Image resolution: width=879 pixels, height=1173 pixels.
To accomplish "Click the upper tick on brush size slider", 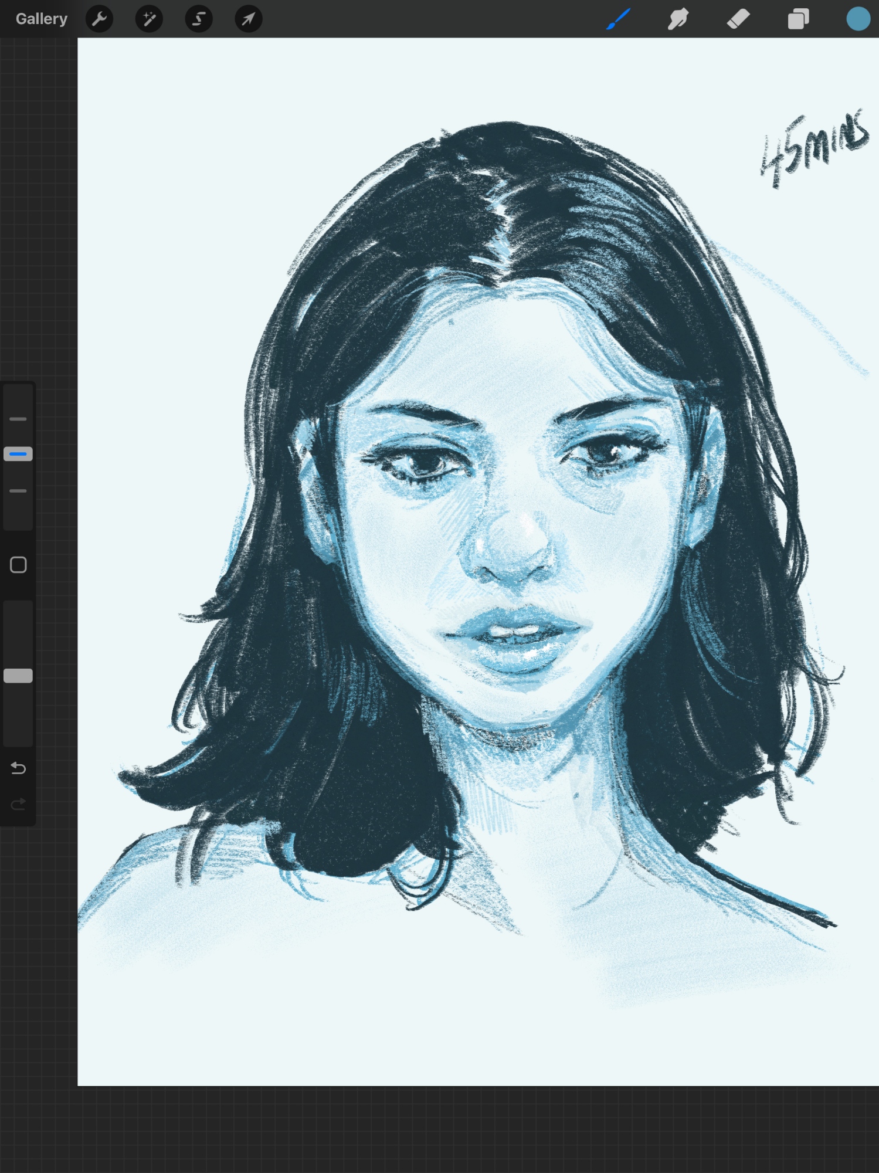I will 18,419.
